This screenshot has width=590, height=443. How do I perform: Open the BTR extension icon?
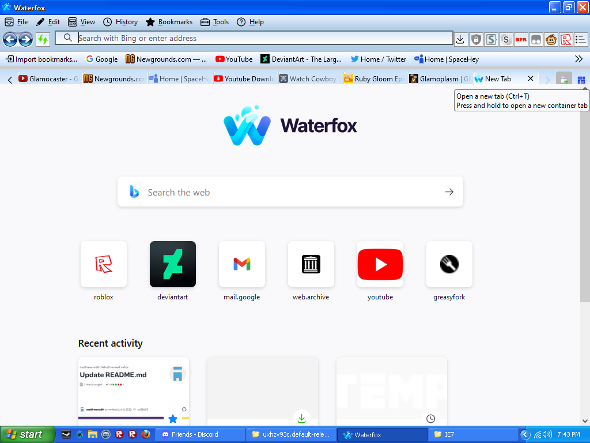click(x=521, y=39)
